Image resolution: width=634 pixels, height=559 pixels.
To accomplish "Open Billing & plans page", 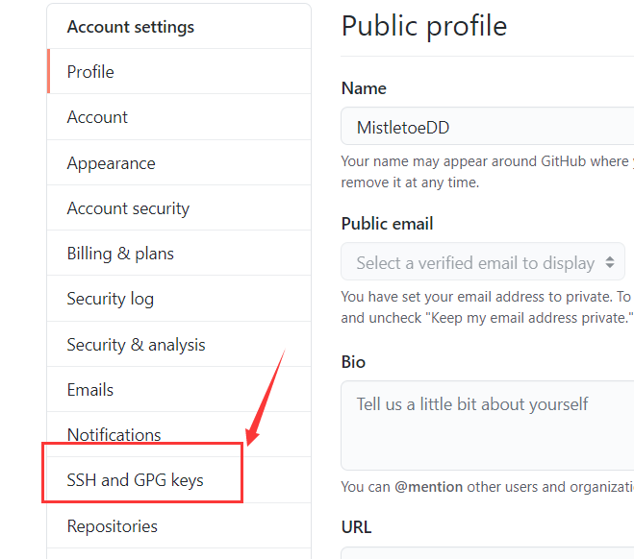I will pos(120,254).
